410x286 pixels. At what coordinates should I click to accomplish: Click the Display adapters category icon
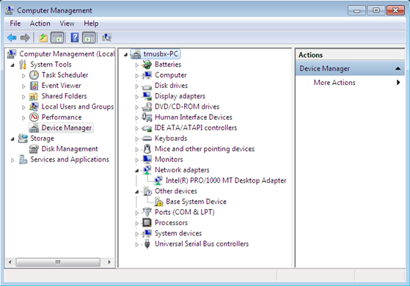[147, 96]
